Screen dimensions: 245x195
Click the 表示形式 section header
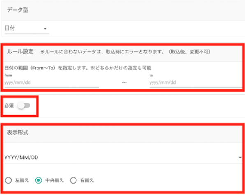click(x=18, y=133)
